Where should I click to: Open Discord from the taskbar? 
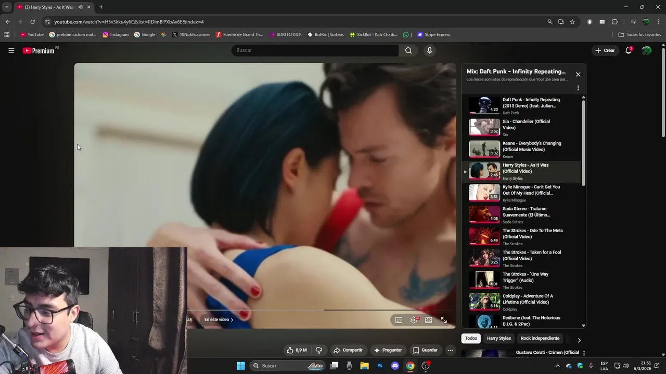click(395, 366)
